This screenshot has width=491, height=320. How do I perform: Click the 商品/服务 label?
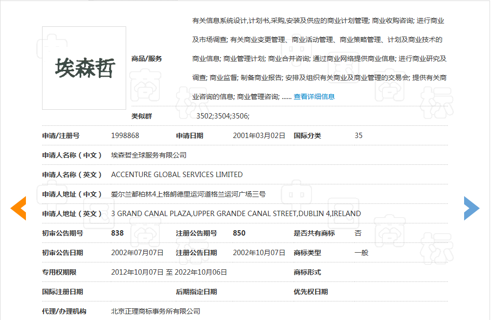coord(147,59)
